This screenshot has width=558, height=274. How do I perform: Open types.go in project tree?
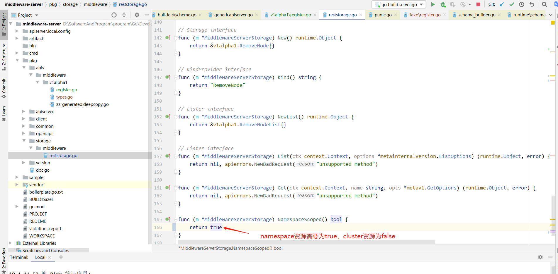(64, 97)
